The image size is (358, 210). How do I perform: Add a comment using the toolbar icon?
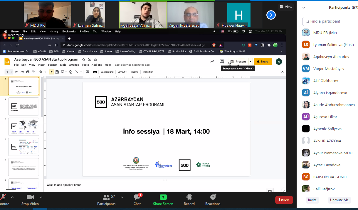coord(87,72)
